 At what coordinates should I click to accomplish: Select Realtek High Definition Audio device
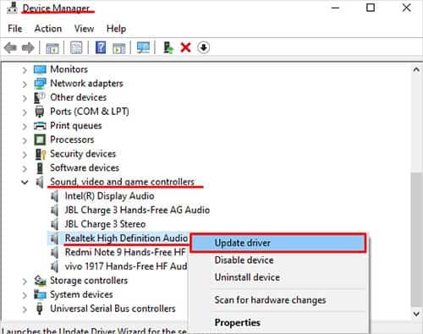[126, 238]
